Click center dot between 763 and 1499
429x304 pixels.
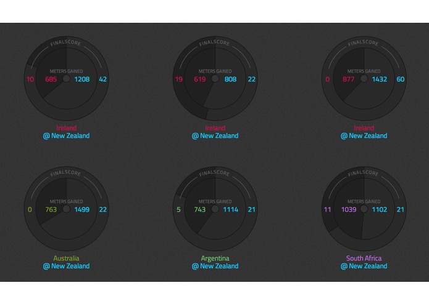click(x=67, y=209)
